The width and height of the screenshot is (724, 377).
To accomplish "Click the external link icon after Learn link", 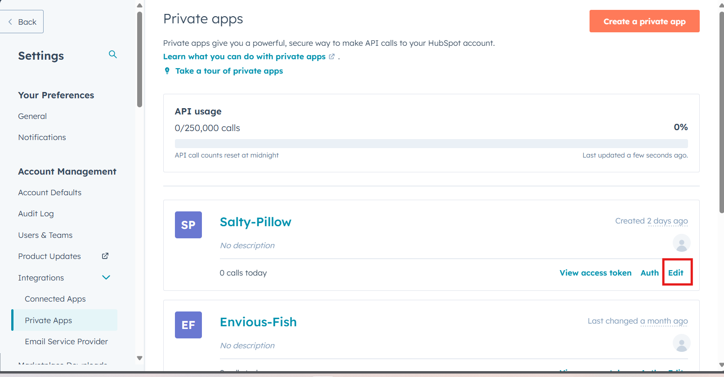I will (332, 57).
